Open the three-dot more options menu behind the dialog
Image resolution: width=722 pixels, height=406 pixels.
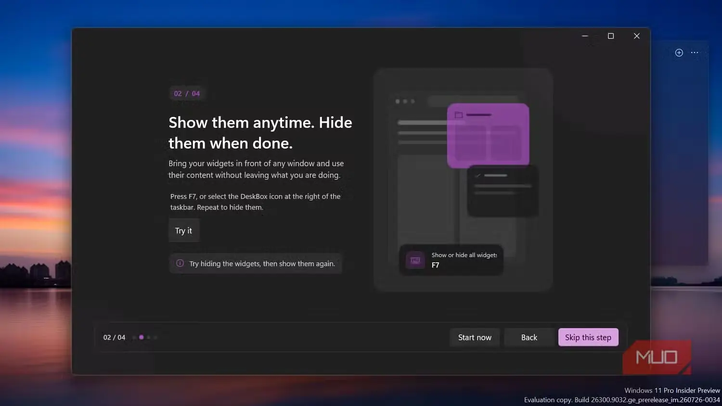694,52
